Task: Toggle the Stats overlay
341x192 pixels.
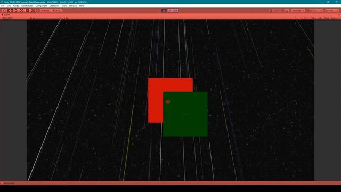Action: coord(327,18)
